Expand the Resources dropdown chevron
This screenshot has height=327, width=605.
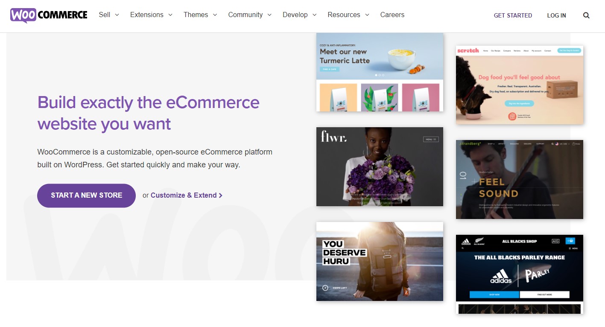coord(367,15)
